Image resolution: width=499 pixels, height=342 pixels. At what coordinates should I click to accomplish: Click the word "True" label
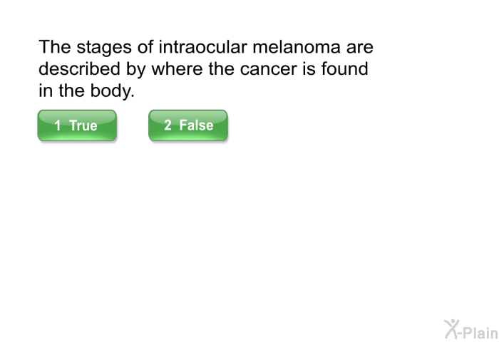point(83,125)
